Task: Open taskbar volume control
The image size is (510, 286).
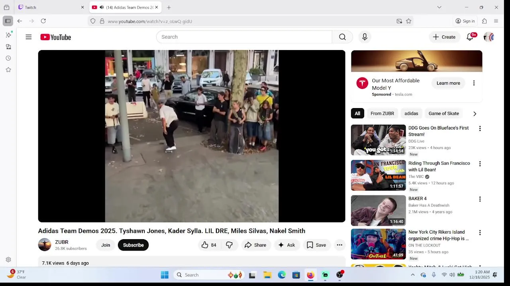Action: [452, 275]
